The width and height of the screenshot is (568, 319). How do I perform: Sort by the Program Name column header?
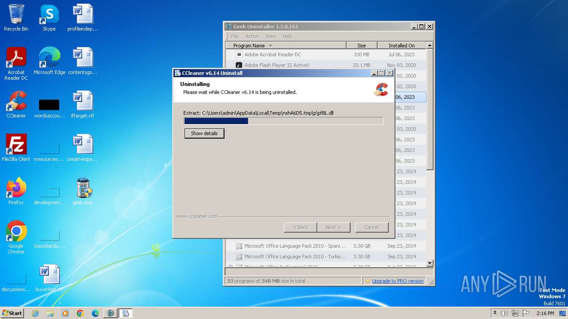tap(286, 46)
